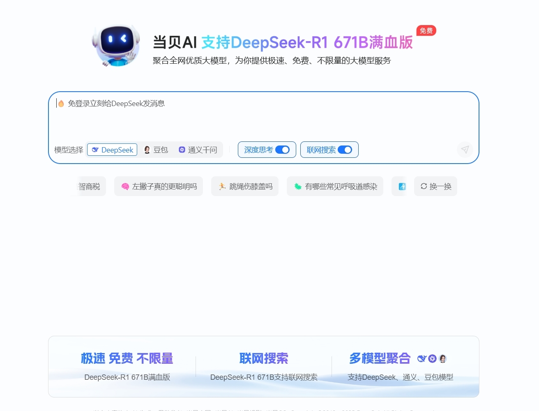Select the 豆包 model option
This screenshot has height=411, width=539.
[x=156, y=150]
